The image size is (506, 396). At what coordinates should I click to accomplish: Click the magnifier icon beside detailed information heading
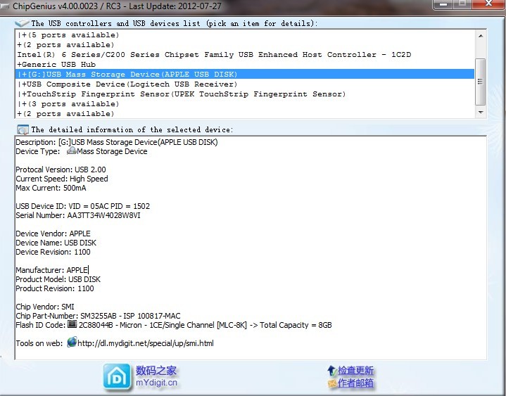tap(23, 129)
